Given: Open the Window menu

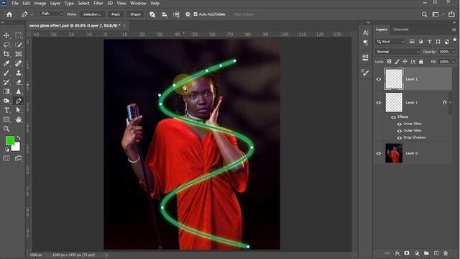Looking at the screenshot, I should 138,3.
